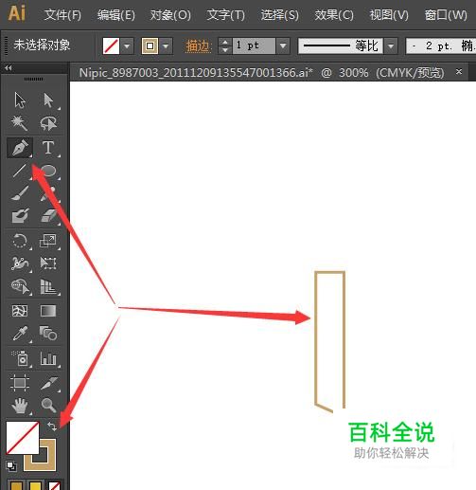Click the Color fill mode button
The height and width of the screenshot is (490, 476).
click(x=16, y=485)
